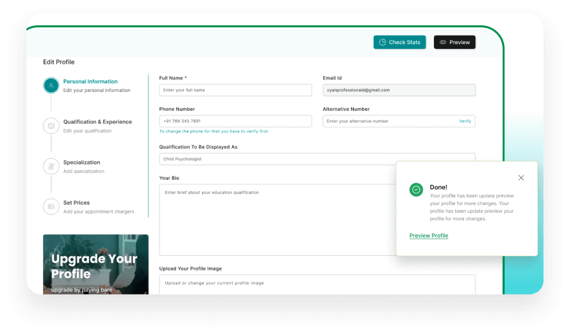Close the Done notification popup
The image size is (570, 334).
(x=521, y=178)
